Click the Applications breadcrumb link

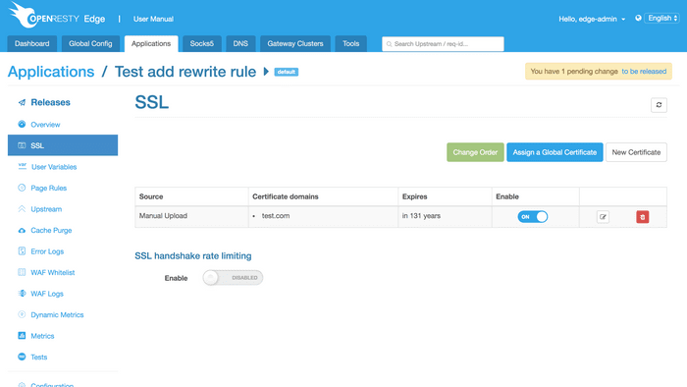click(51, 72)
